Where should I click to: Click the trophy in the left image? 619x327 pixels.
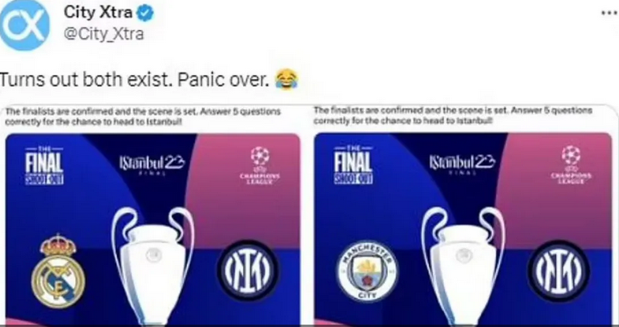pos(152,264)
